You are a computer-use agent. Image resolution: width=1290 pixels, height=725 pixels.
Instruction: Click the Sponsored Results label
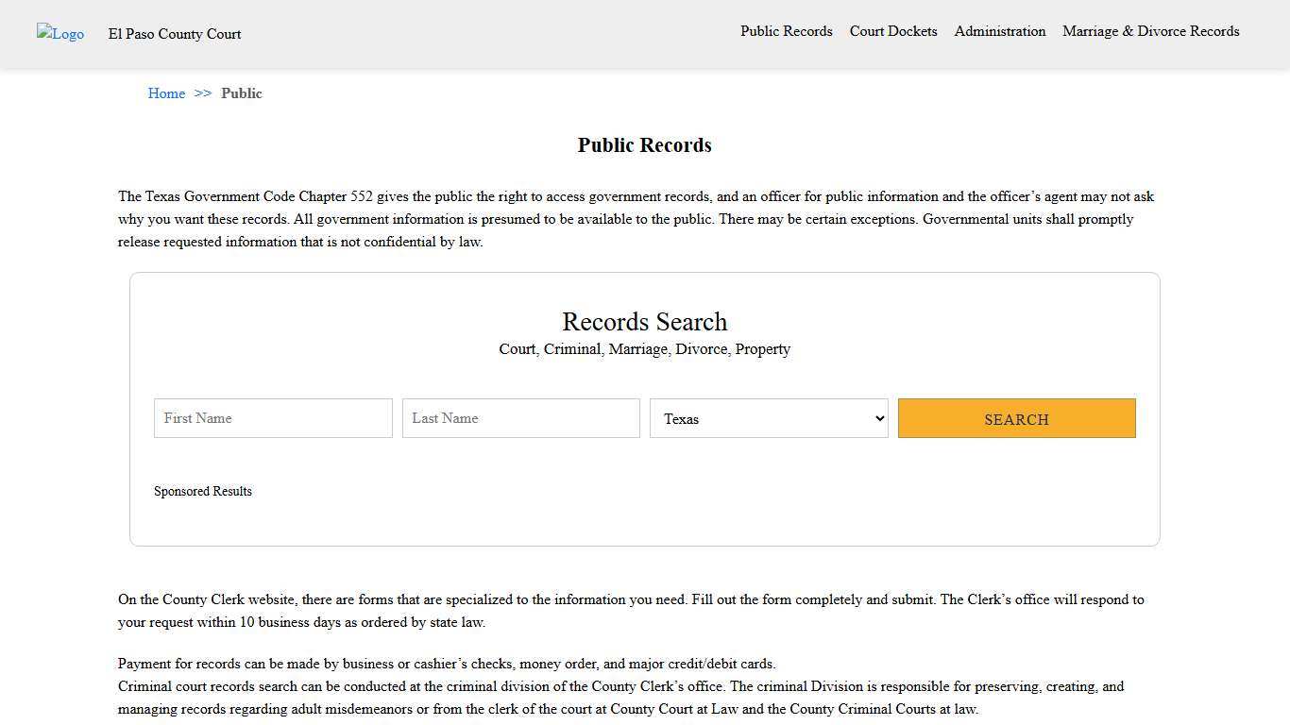(203, 491)
